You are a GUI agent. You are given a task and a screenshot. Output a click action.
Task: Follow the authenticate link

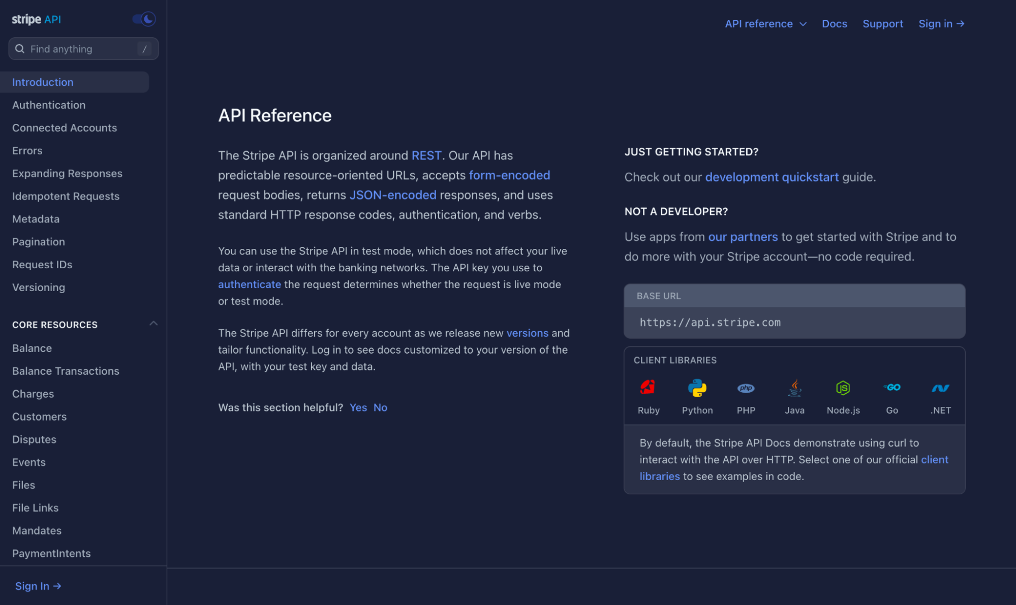click(x=250, y=284)
